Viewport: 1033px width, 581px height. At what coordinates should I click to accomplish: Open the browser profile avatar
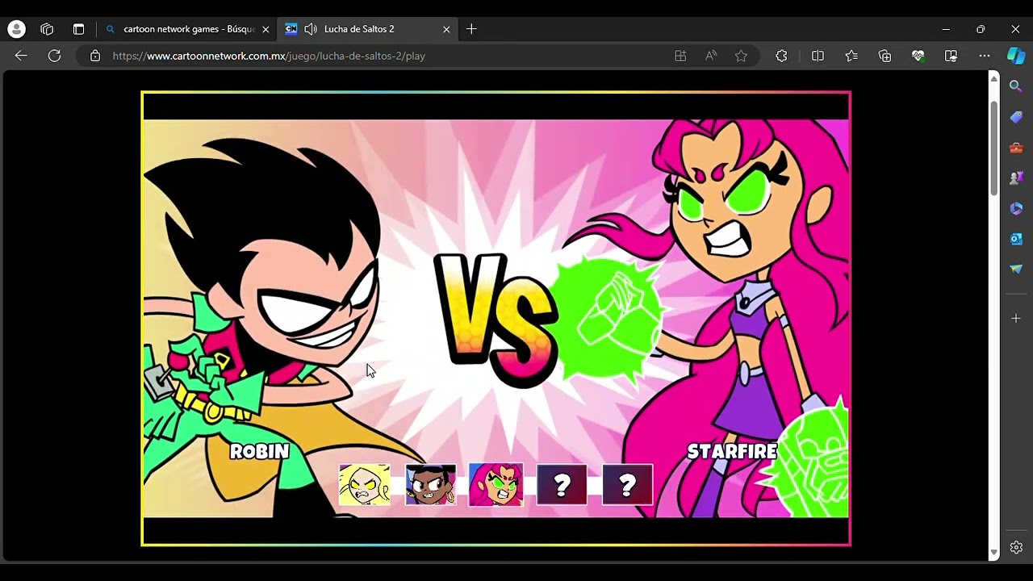[x=16, y=29]
